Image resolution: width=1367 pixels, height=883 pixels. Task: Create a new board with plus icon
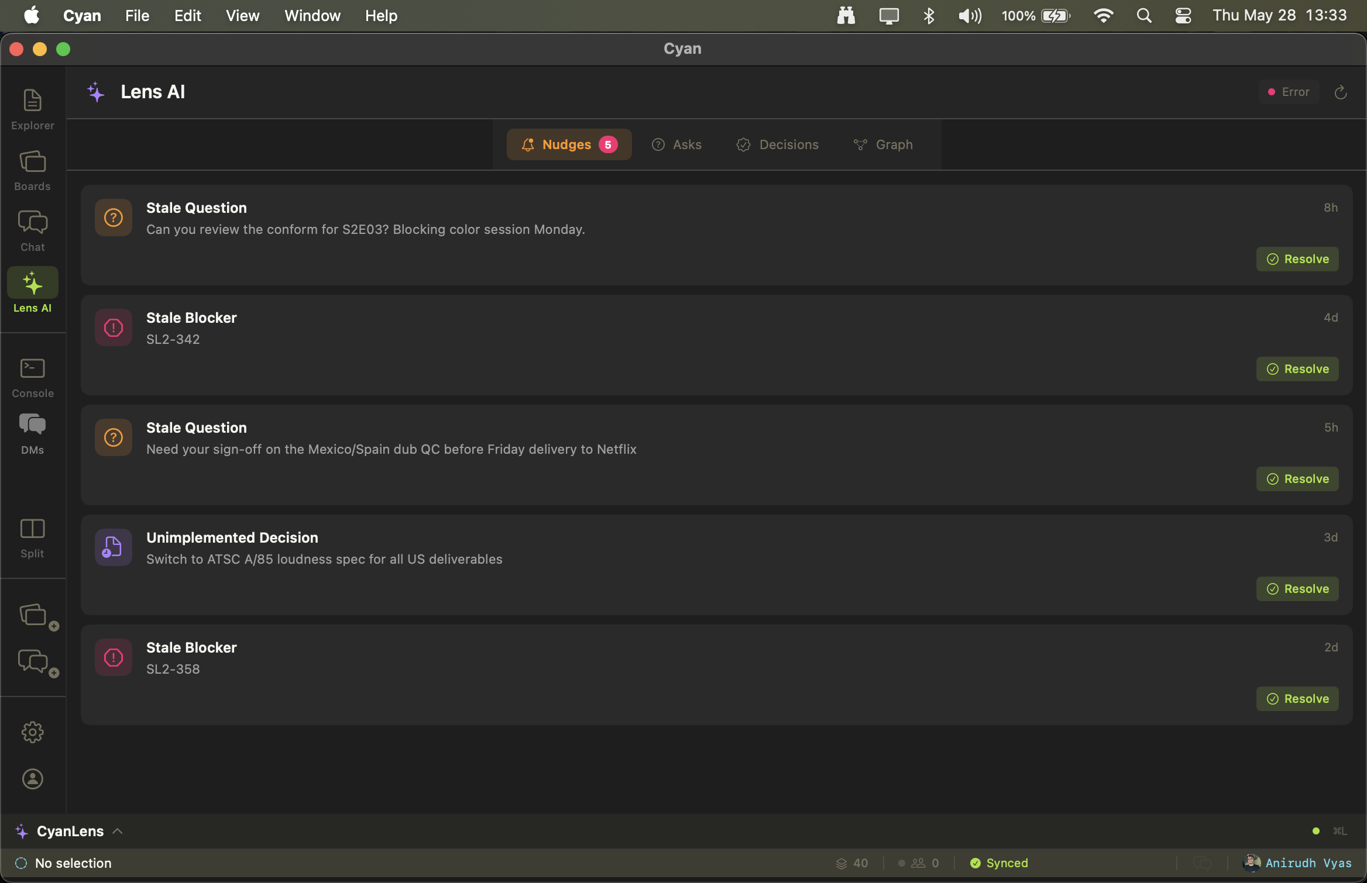[x=37, y=616]
